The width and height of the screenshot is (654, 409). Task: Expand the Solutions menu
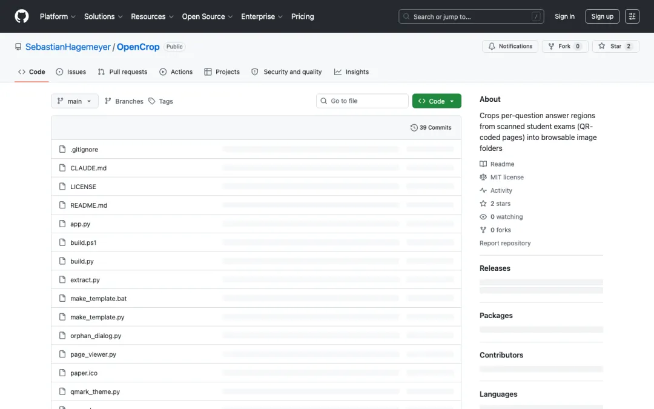click(x=104, y=17)
